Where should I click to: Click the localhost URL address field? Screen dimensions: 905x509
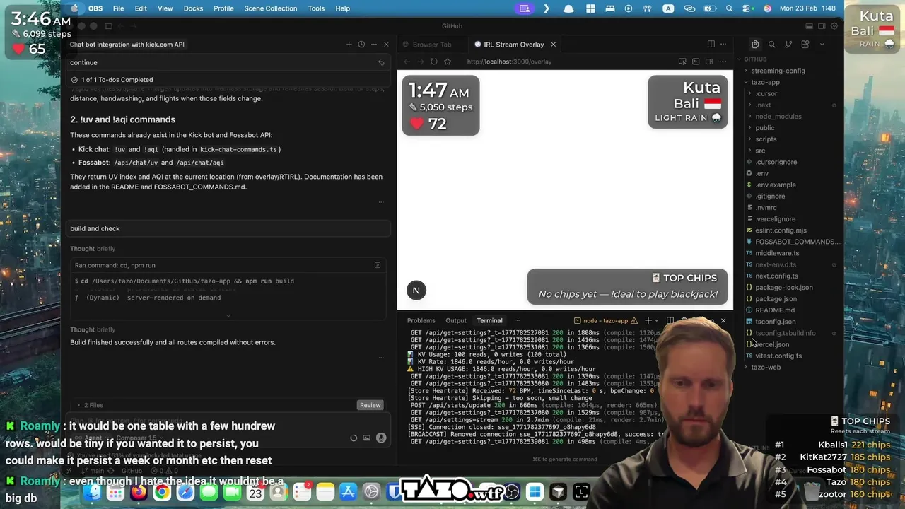tap(509, 62)
